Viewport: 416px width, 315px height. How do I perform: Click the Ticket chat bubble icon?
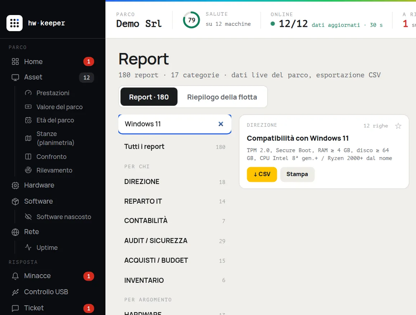(x=15, y=308)
